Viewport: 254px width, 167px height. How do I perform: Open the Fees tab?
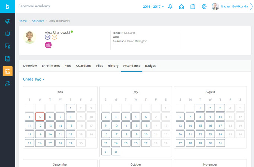tap(68, 66)
